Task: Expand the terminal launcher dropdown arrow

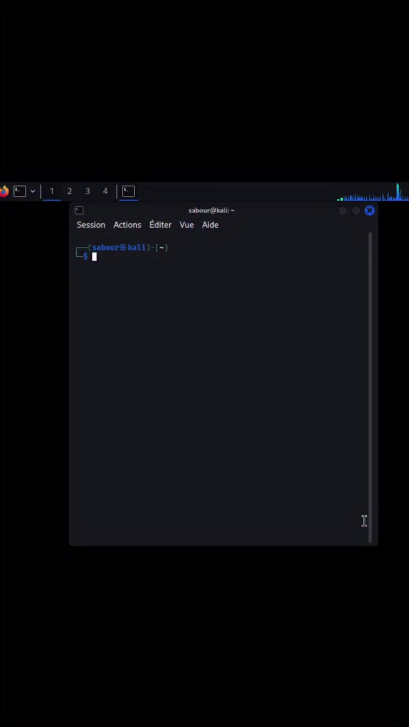Action: coord(33,191)
